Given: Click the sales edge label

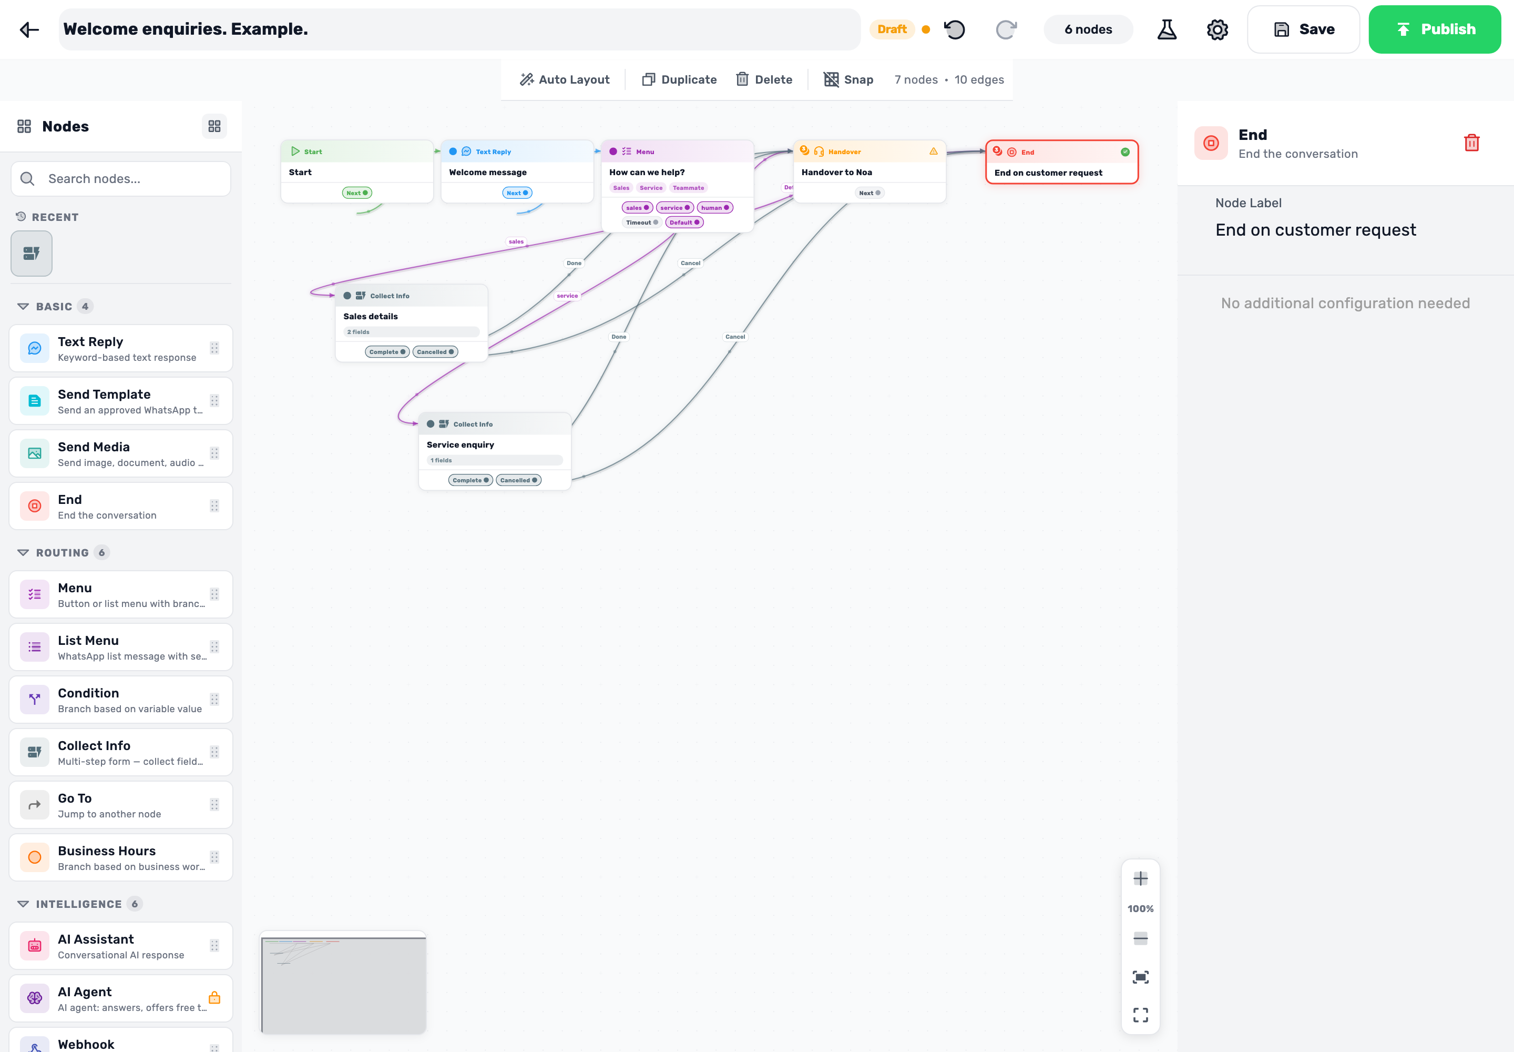Looking at the screenshot, I should (x=516, y=242).
